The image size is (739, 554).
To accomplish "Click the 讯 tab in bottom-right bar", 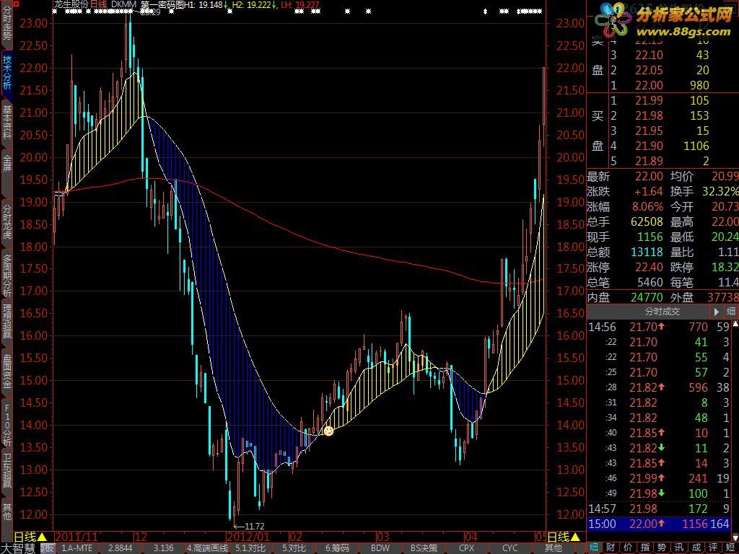I will click(678, 548).
